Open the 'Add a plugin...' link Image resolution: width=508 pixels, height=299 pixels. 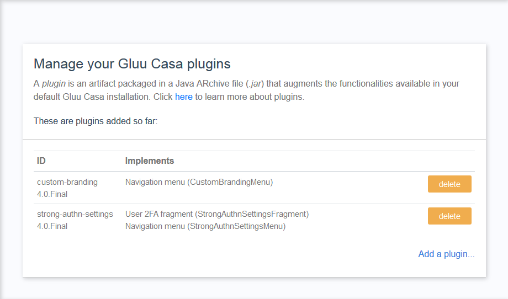(446, 254)
